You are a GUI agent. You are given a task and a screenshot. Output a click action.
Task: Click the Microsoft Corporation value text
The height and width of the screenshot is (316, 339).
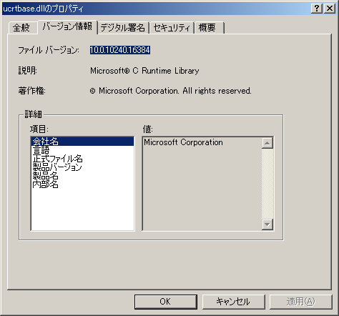(x=183, y=142)
